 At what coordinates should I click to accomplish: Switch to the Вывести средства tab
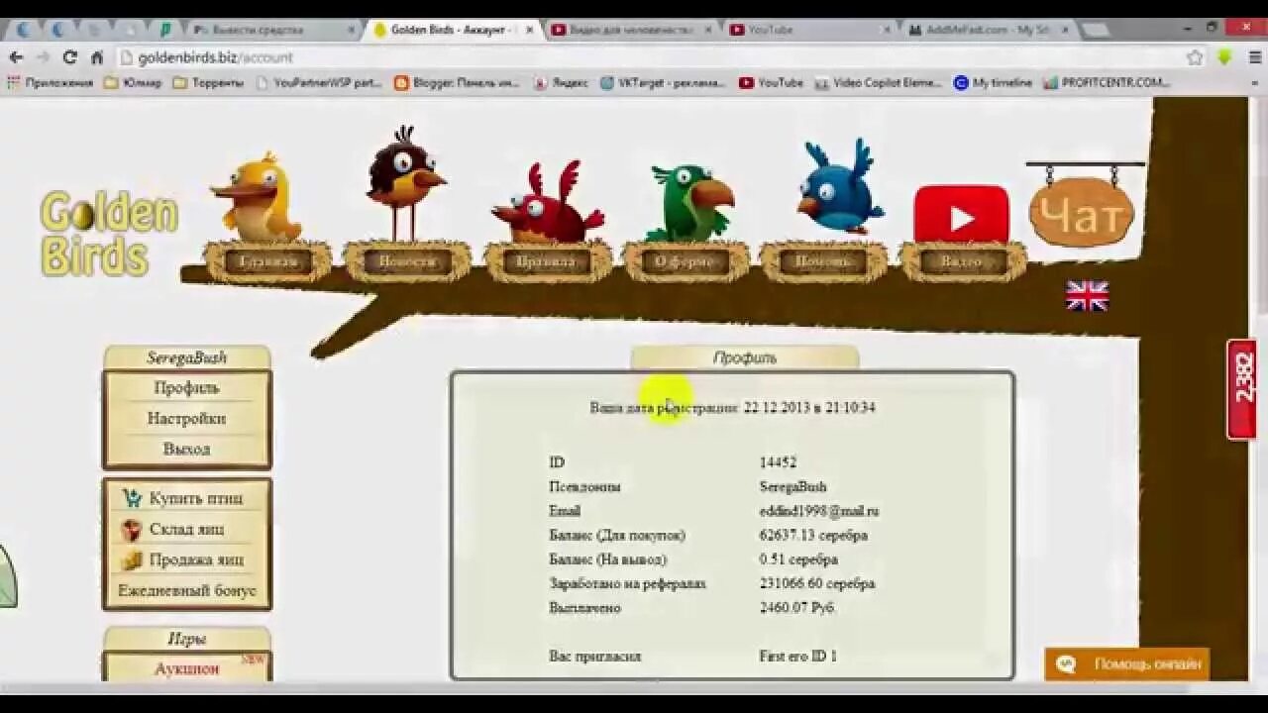pos(272,30)
